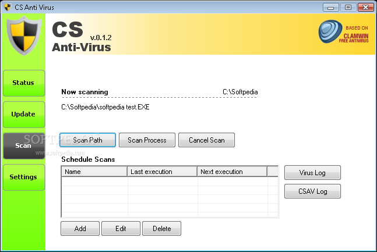Viewport: 377px width, 252px height.
Task: Click the title bar shield icon
Action: tap(8, 7)
